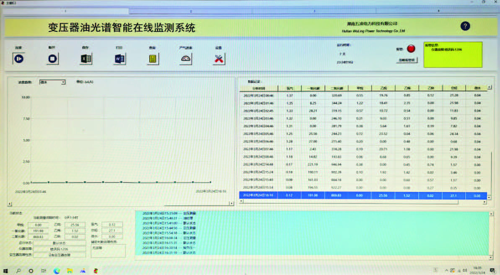Launch Microsoft Edge from the taskbar
500x275 pixels.
tap(57, 271)
